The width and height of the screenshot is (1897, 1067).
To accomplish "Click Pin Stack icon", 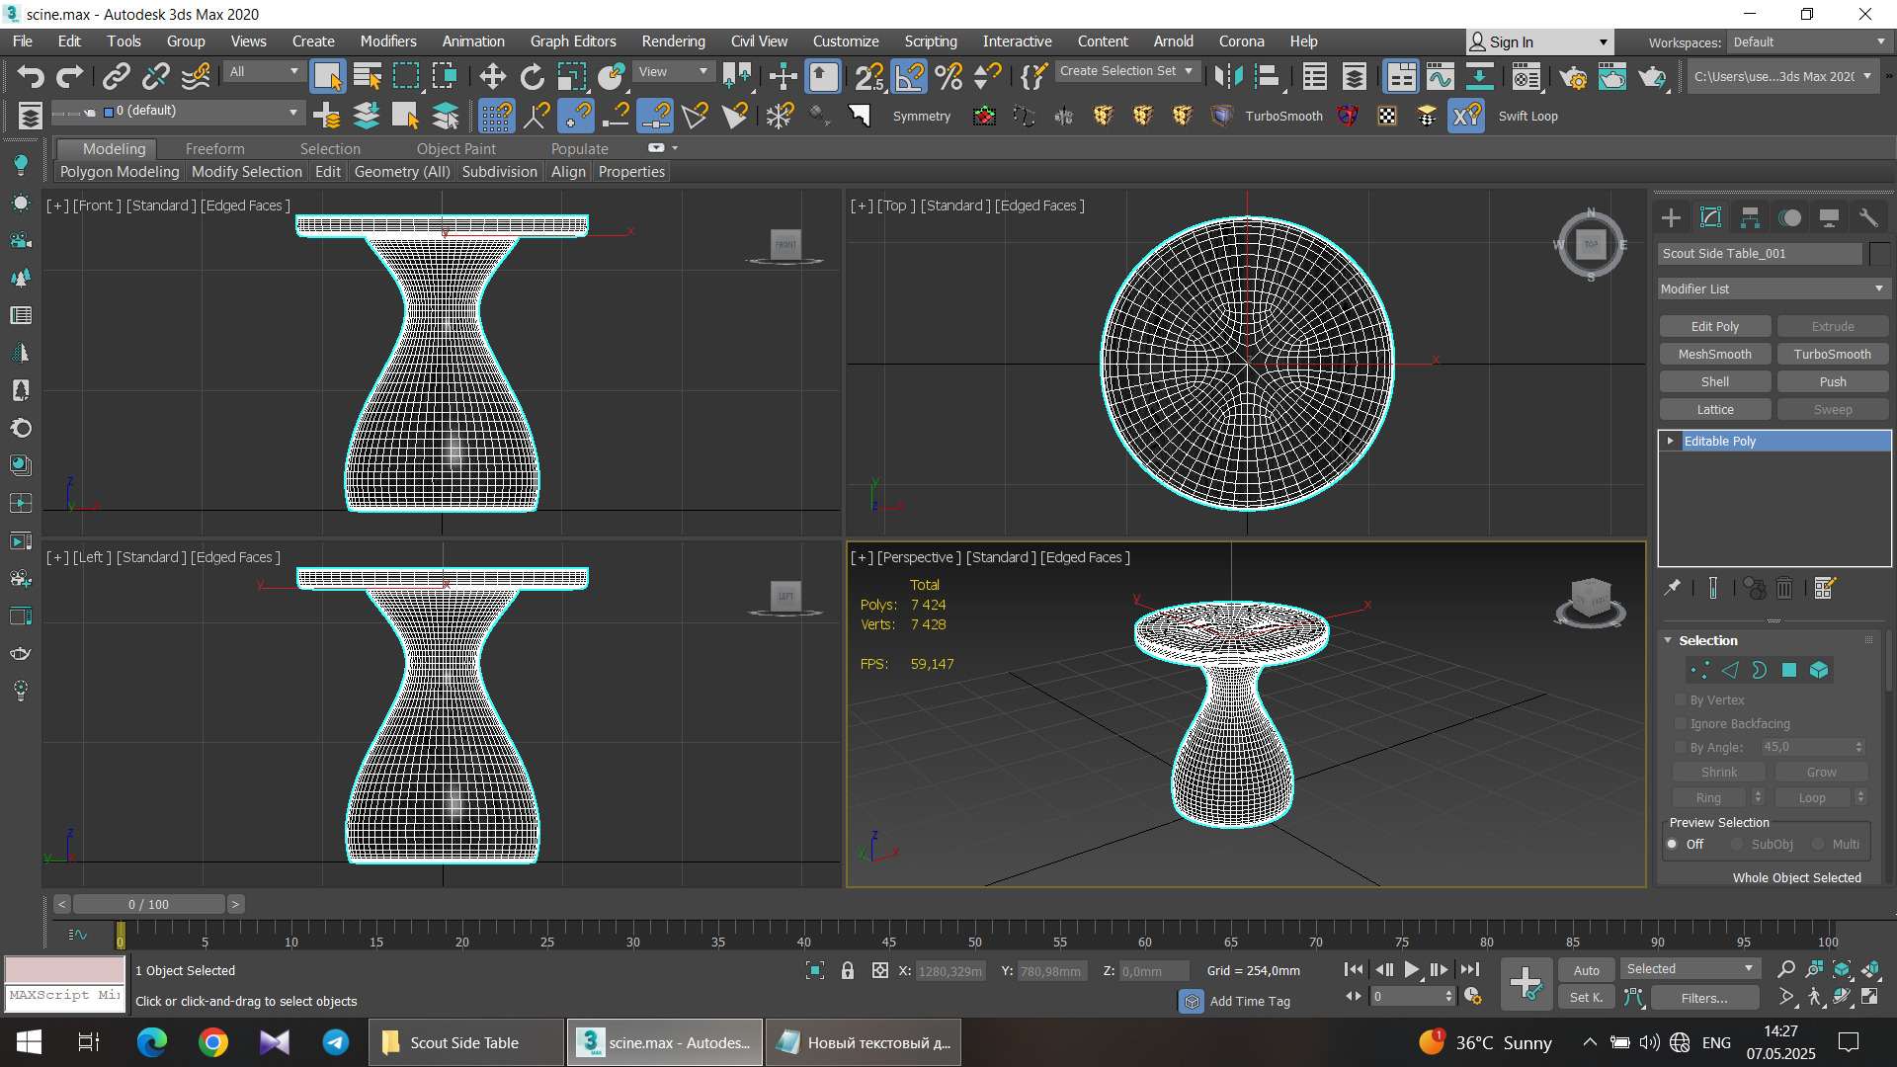I will pos(1672,588).
